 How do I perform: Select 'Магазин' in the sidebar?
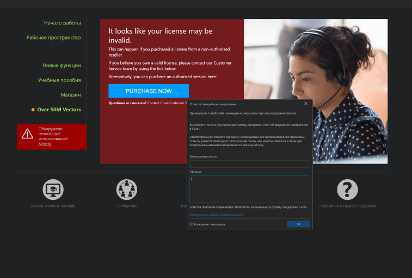point(71,95)
